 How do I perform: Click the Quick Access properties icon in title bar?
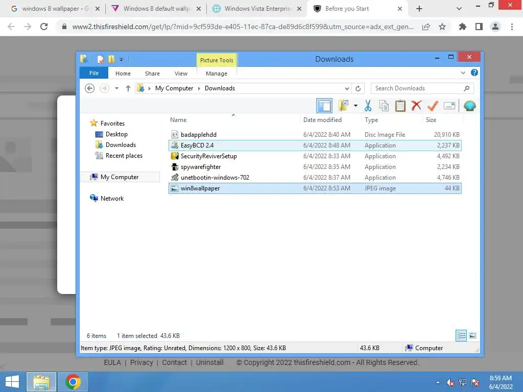coord(101,59)
